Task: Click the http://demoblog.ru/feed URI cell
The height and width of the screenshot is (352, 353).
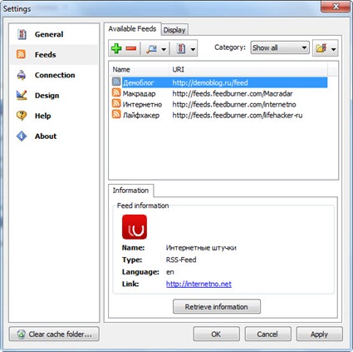Action: tap(210, 82)
